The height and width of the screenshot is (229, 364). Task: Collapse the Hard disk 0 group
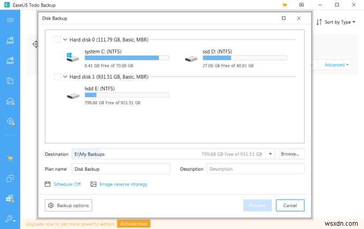click(x=65, y=40)
